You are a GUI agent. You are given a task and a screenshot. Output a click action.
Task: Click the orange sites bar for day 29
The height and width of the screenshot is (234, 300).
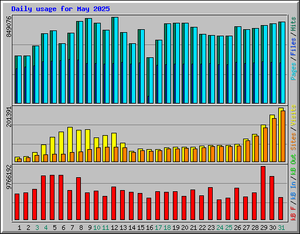click(x=265, y=144)
